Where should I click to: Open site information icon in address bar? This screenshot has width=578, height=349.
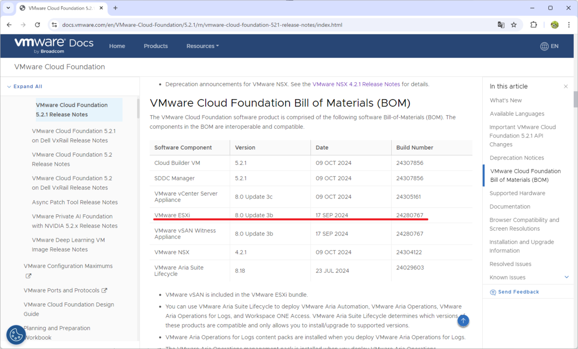coord(54,25)
